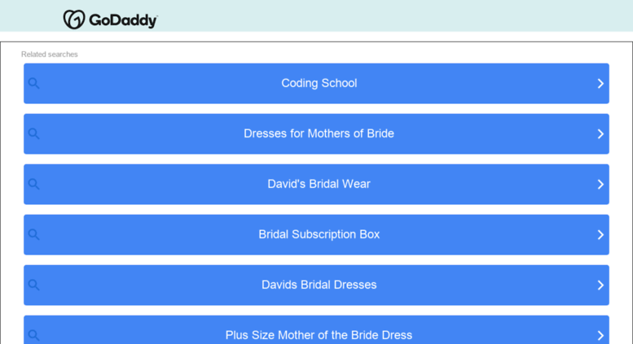The image size is (633, 344).
Task: Click the magnifier icon beside Bridal Subscription Box
Action: coord(34,234)
